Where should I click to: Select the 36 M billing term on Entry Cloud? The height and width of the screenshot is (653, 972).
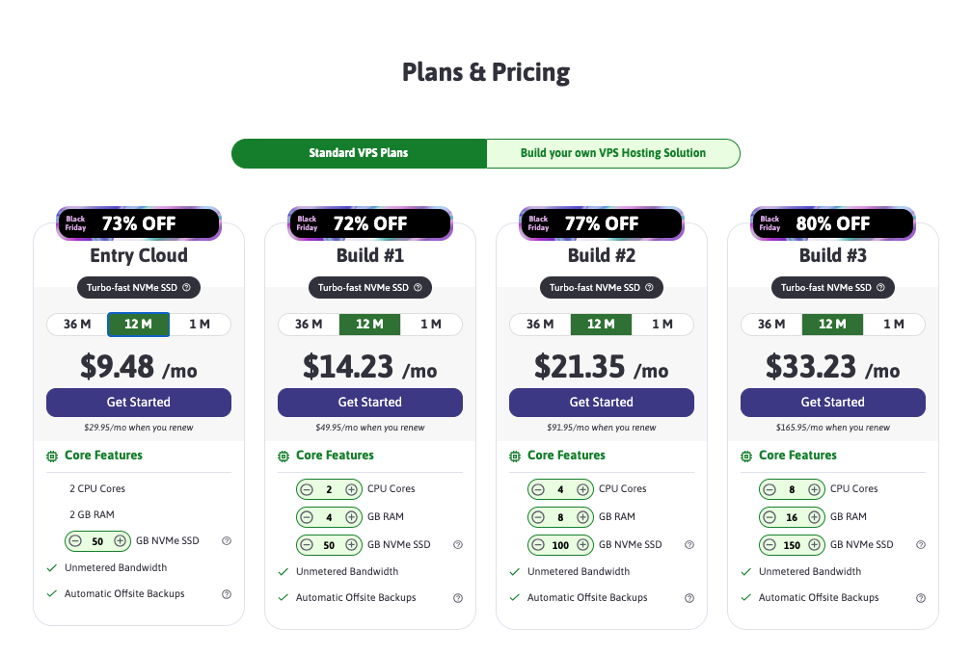[x=75, y=325]
